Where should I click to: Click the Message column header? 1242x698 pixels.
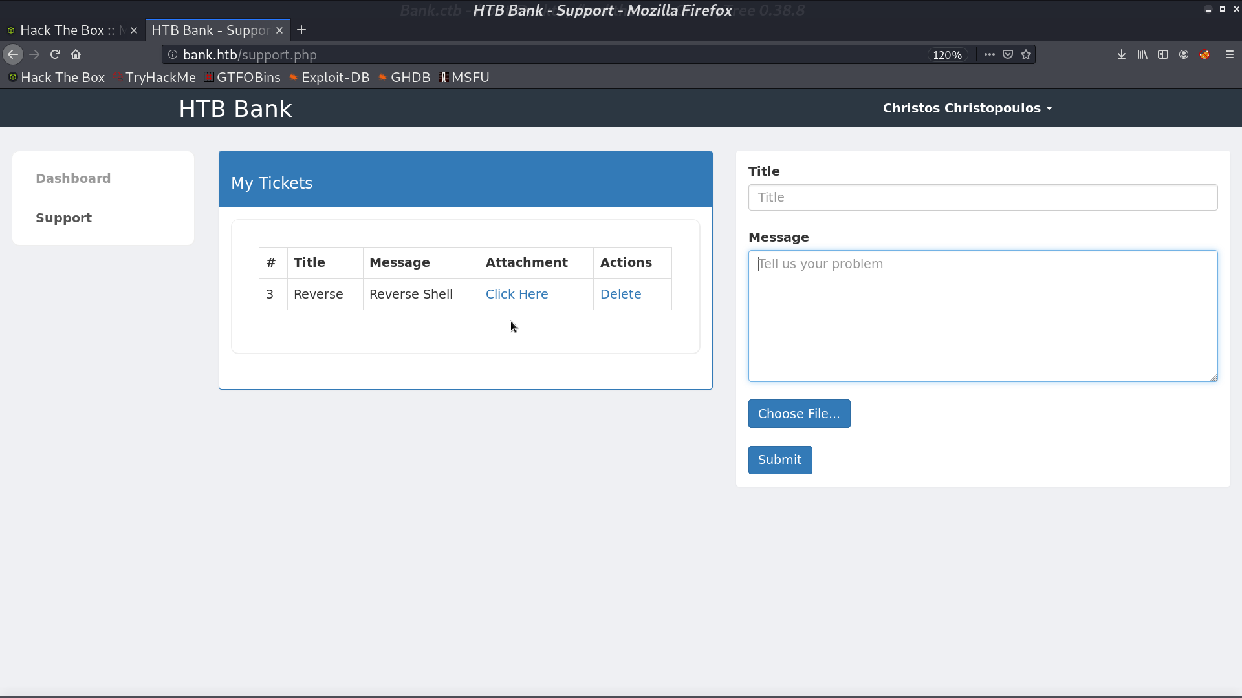[420, 262]
